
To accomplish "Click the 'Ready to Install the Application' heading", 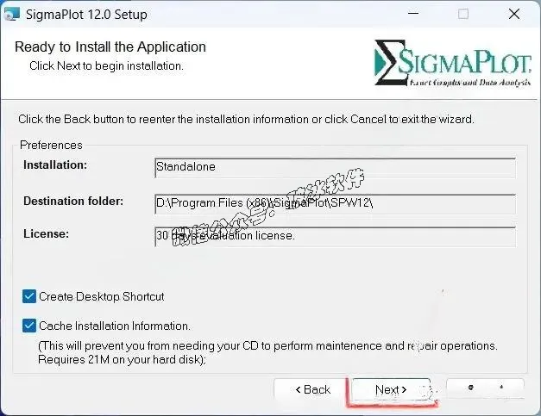I will coord(110,47).
